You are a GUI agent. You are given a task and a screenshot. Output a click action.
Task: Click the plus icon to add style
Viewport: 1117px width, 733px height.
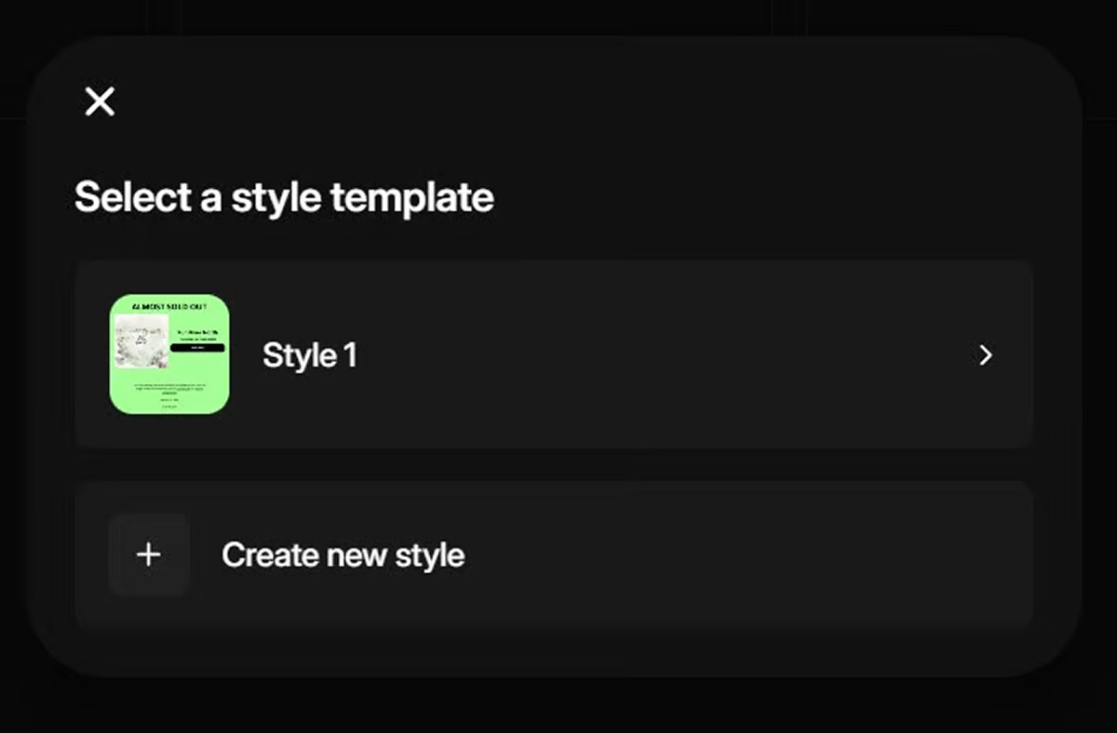[149, 555]
